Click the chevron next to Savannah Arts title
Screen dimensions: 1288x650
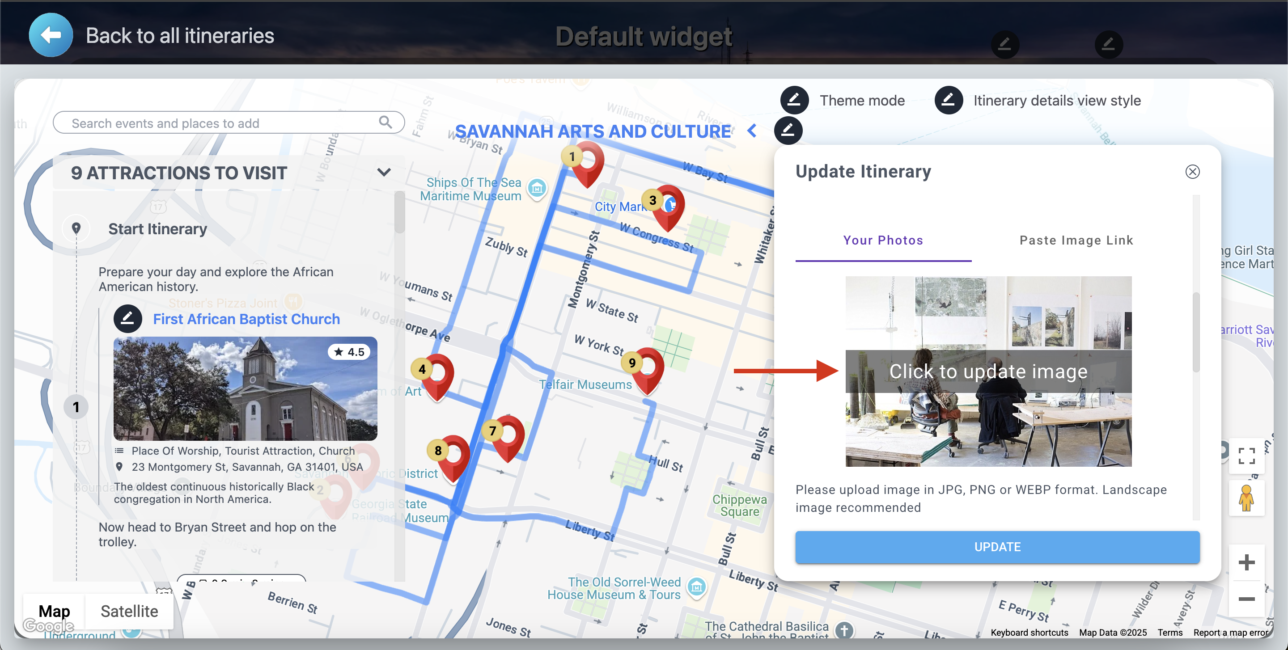coord(751,131)
